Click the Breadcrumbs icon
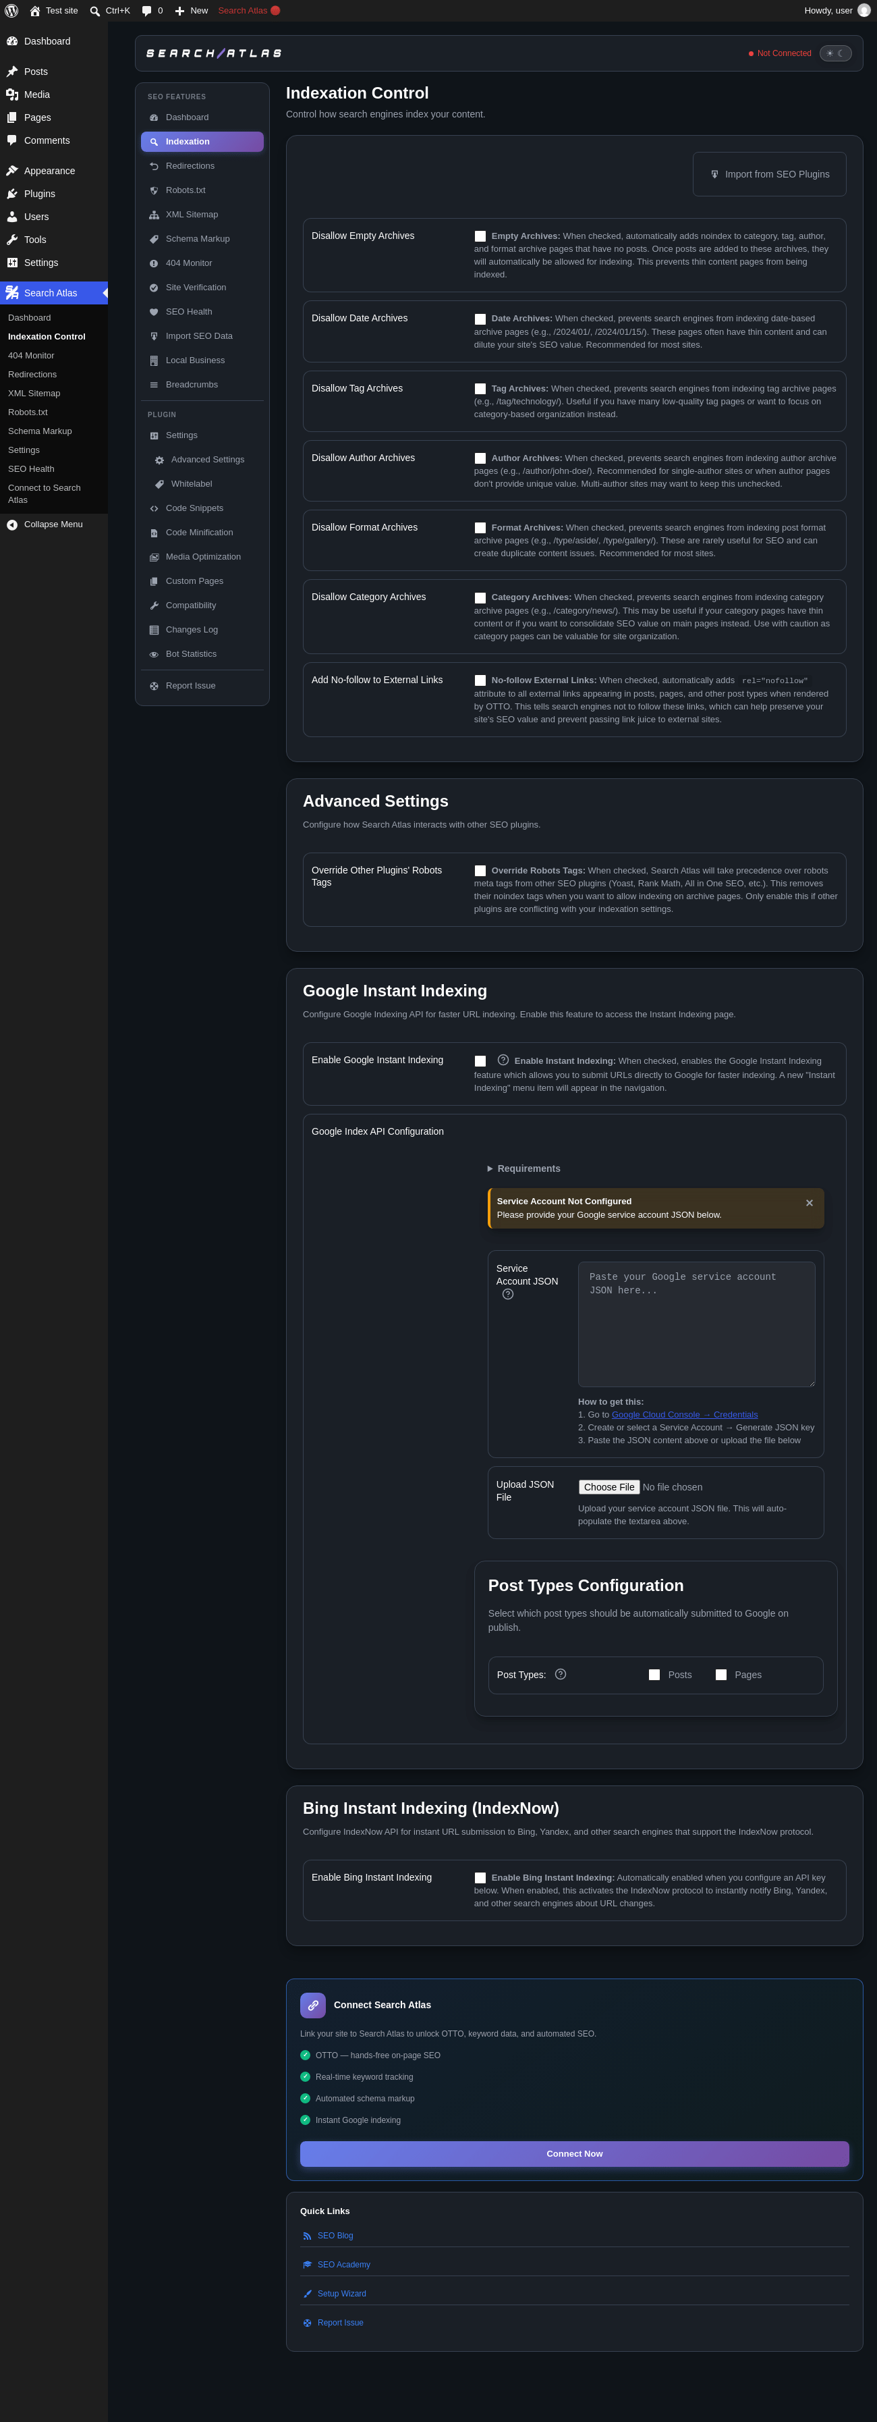Viewport: 877px width, 2422px height. point(154,385)
